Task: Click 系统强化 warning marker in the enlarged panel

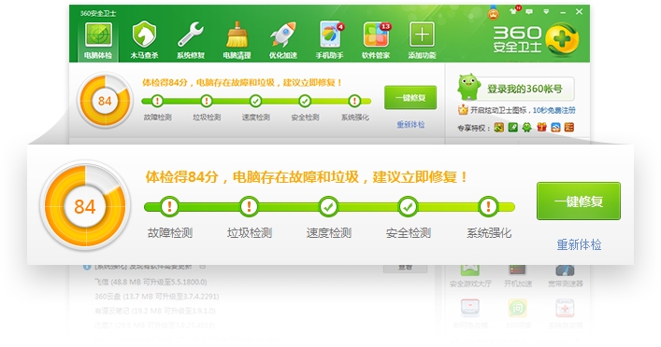Action: point(488,206)
